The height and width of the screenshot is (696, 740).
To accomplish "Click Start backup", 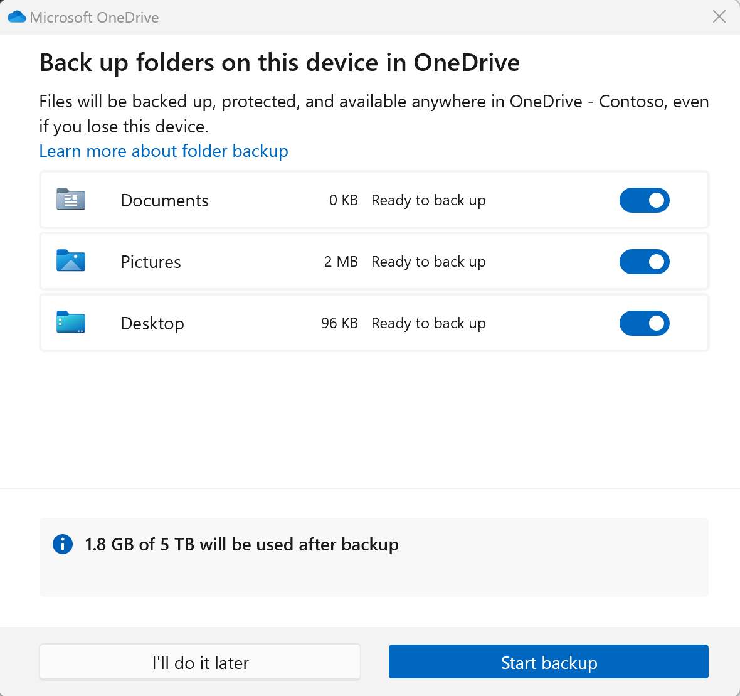I will (x=548, y=661).
